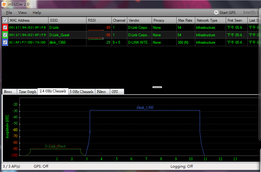Sort by MAC Address column header

(28, 20)
